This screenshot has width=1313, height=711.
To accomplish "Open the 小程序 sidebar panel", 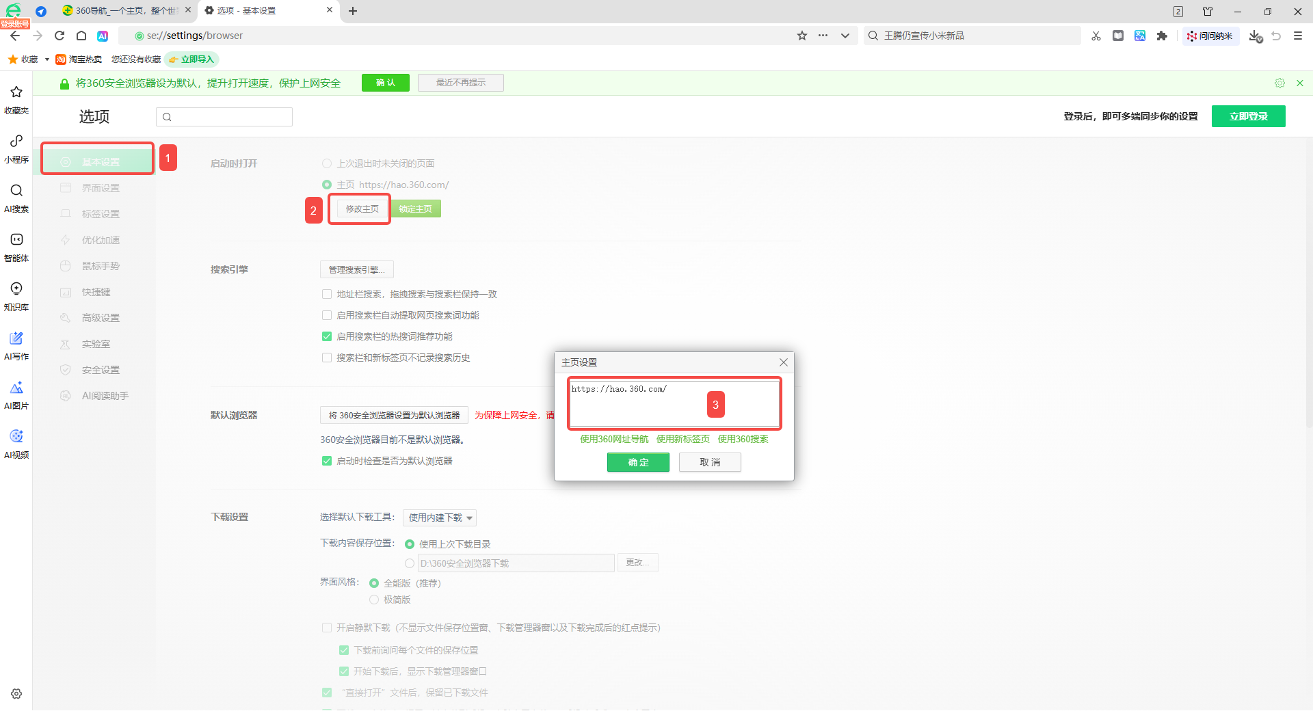I will point(16,148).
